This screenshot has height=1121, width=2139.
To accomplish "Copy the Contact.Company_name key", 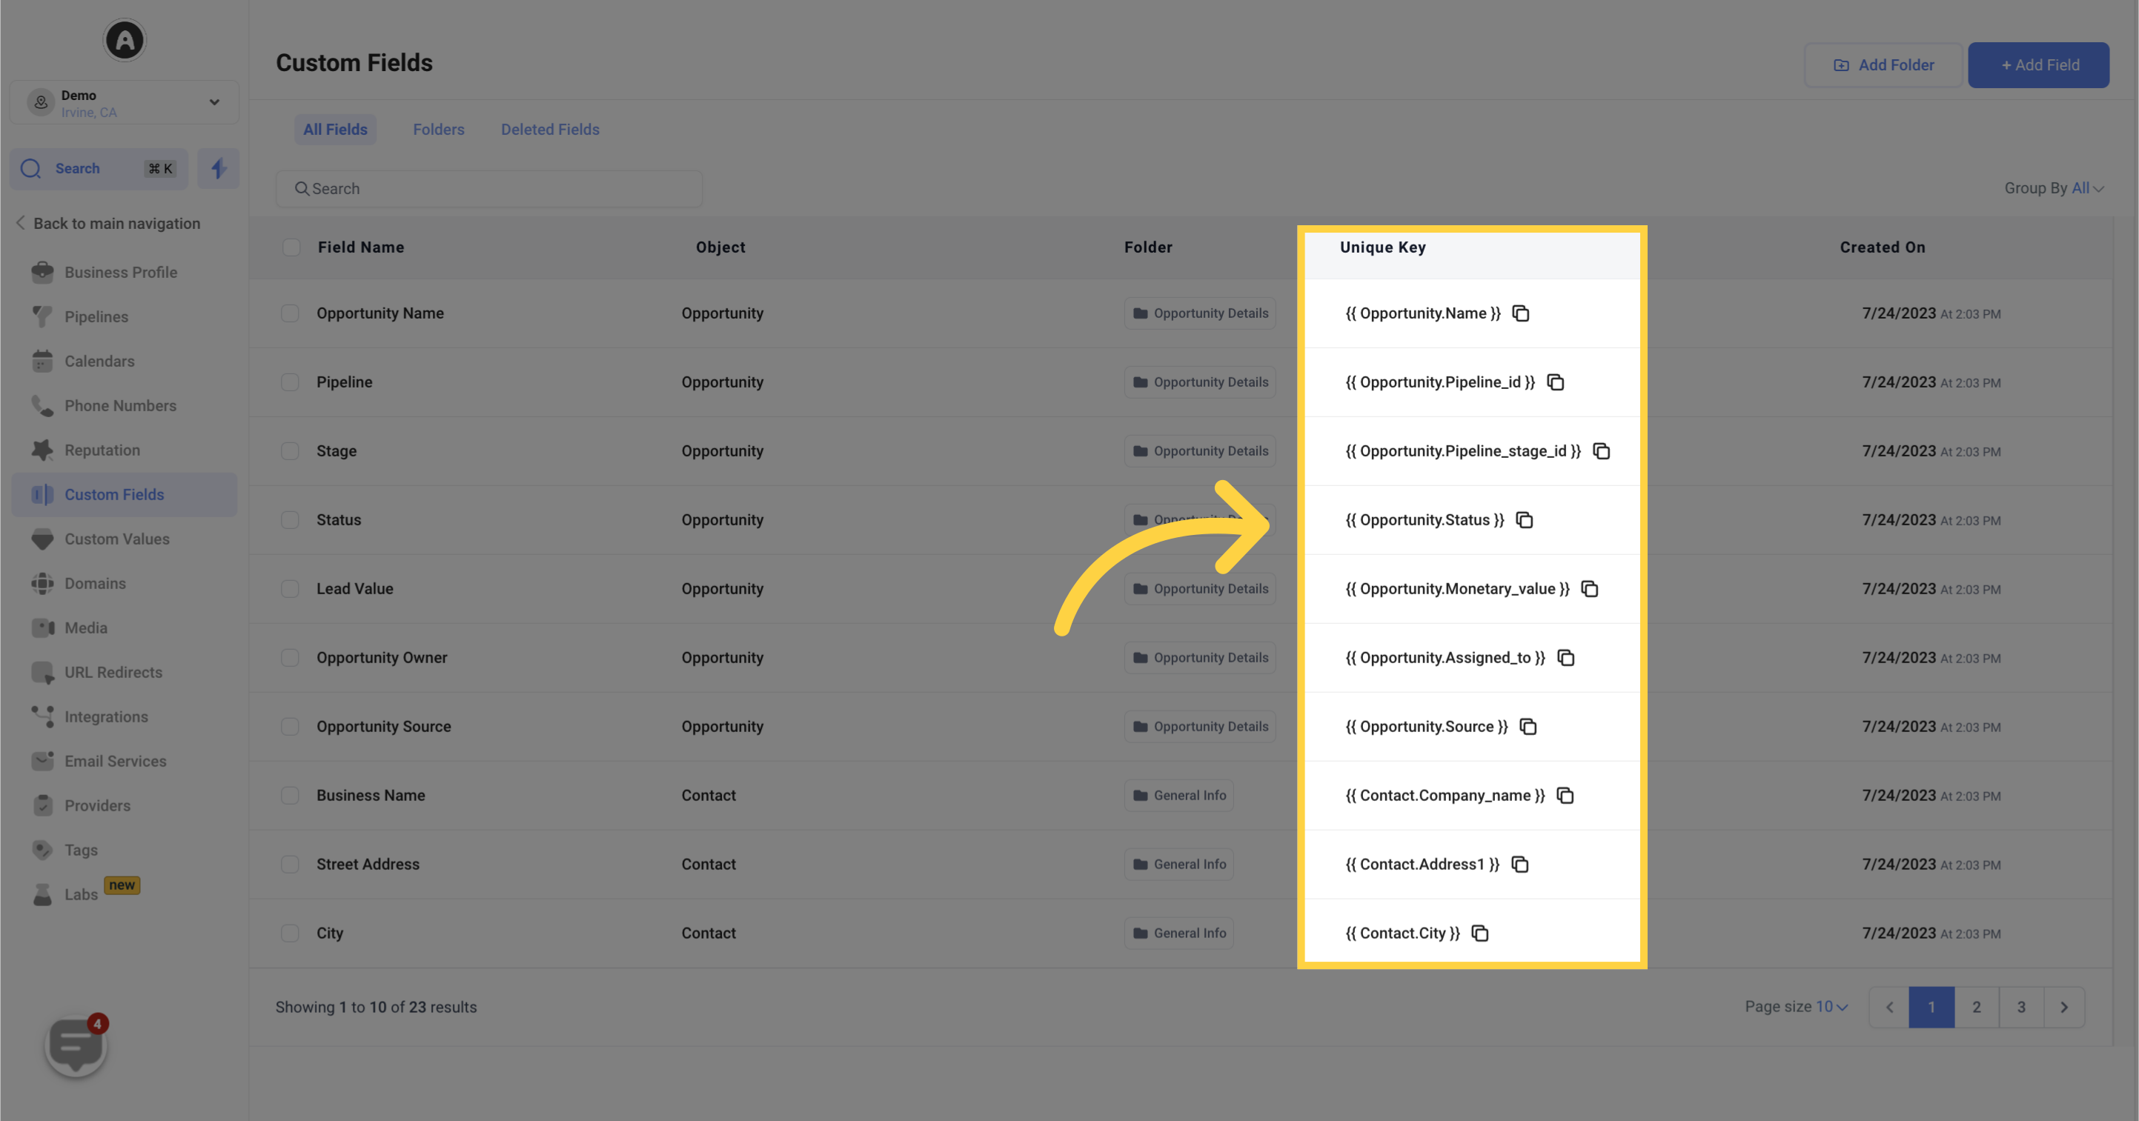I will tap(1565, 796).
